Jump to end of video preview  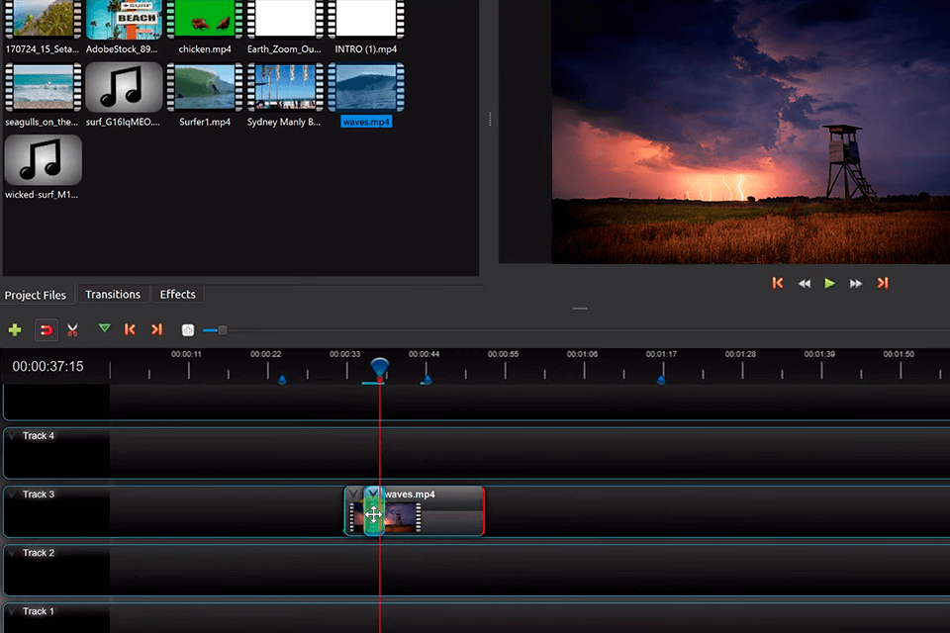tap(883, 283)
